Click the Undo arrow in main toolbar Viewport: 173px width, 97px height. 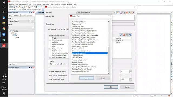point(37,7)
